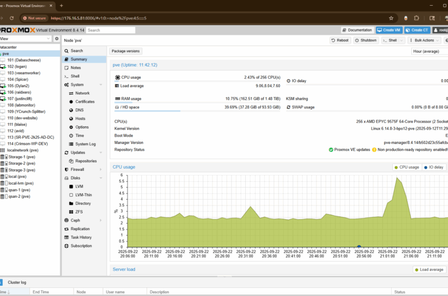Toggle the Load average series in the legend
The width and height of the screenshot is (448, 296).
(428, 270)
